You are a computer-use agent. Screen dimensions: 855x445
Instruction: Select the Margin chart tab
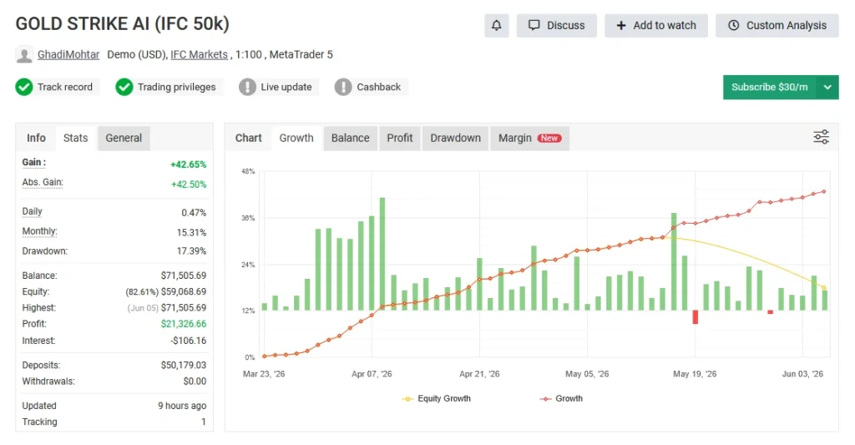[x=529, y=138]
